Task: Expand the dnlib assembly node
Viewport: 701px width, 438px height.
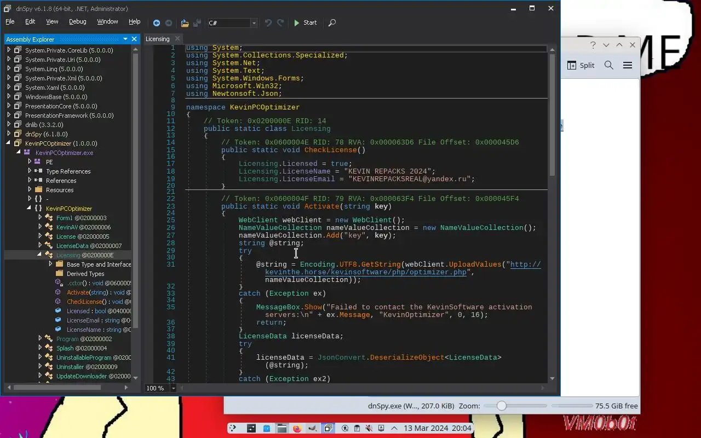Action: 9,125
